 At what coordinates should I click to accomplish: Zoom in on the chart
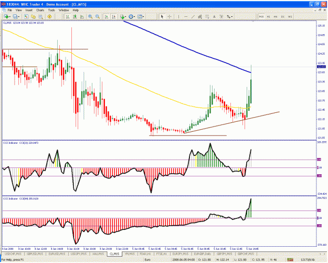point(90,16)
